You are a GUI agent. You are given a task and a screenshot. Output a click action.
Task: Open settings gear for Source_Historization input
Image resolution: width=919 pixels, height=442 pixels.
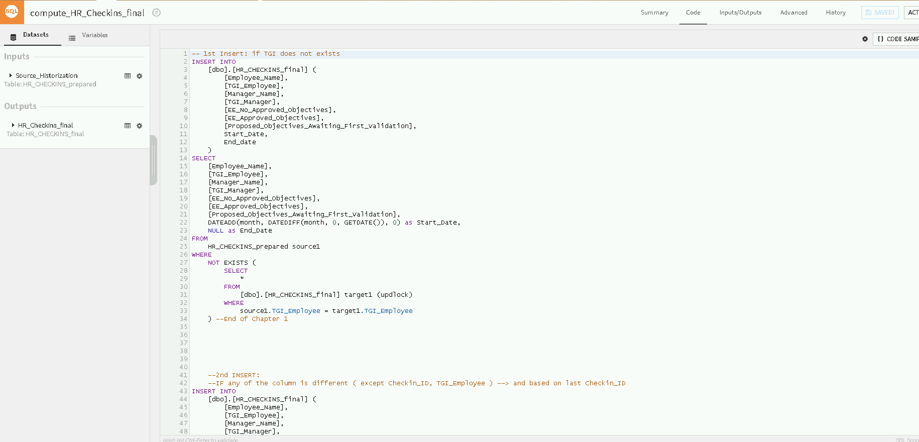[140, 76]
